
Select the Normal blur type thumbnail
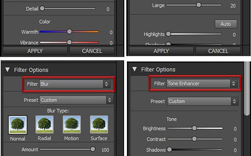tap(18, 125)
